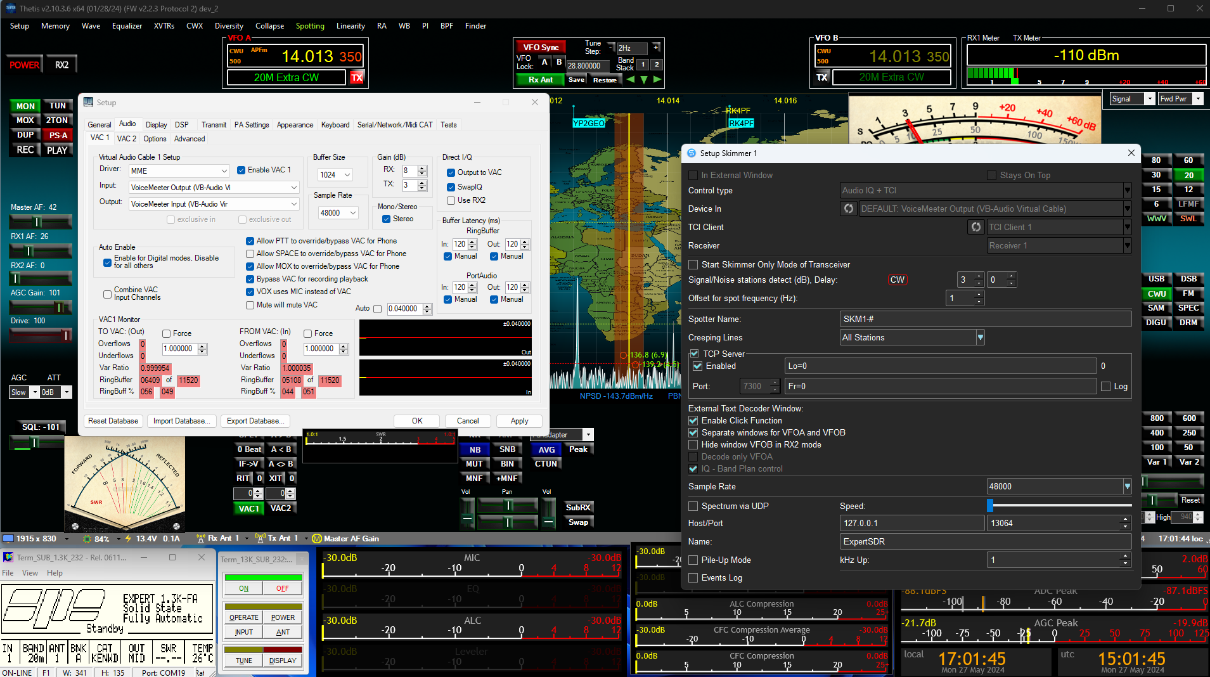Toggle Enable VAC 1 checkbox
Image resolution: width=1210 pixels, height=677 pixels.
[x=241, y=170]
